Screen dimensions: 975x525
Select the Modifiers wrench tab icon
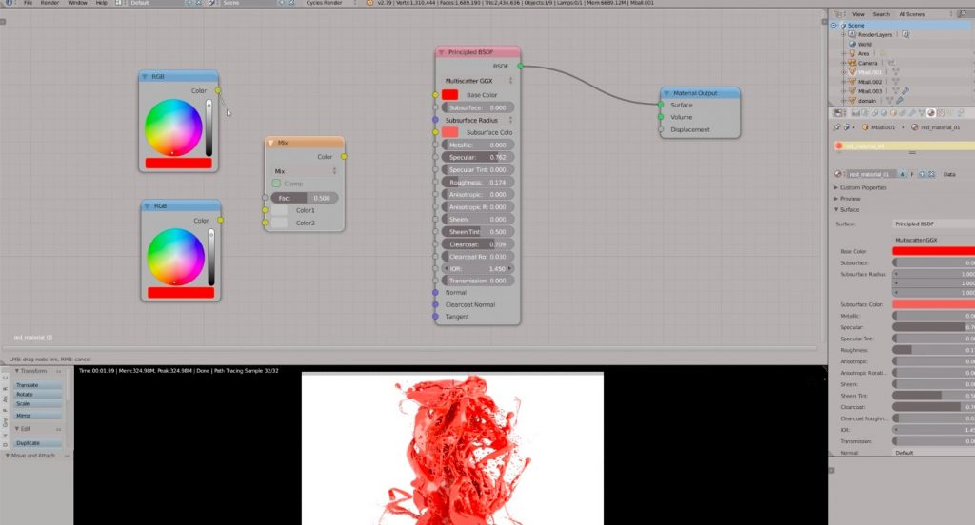point(912,113)
